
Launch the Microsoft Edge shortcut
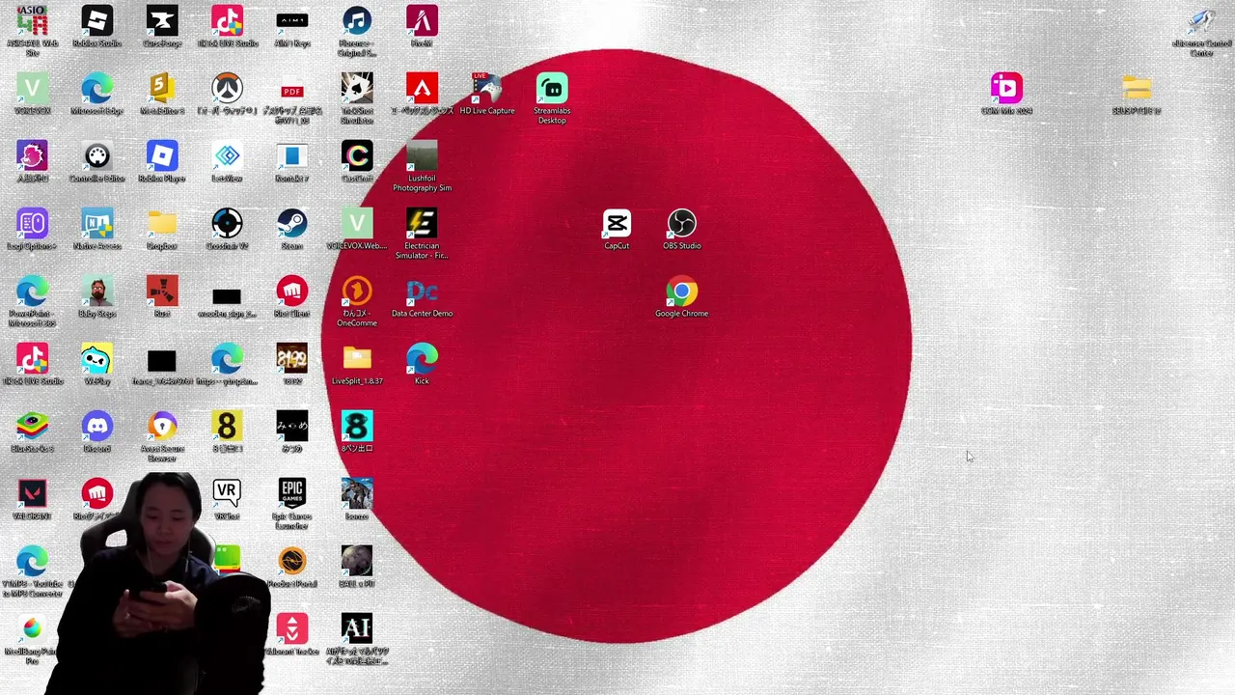click(x=97, y=89)
